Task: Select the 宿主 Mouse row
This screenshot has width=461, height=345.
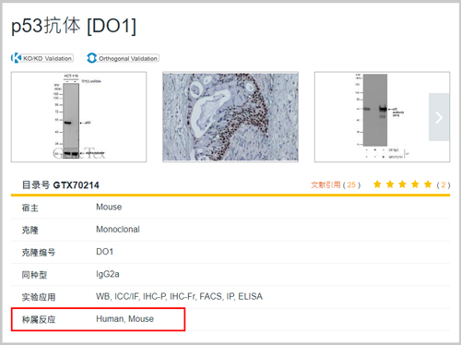Action: point(230,208)
